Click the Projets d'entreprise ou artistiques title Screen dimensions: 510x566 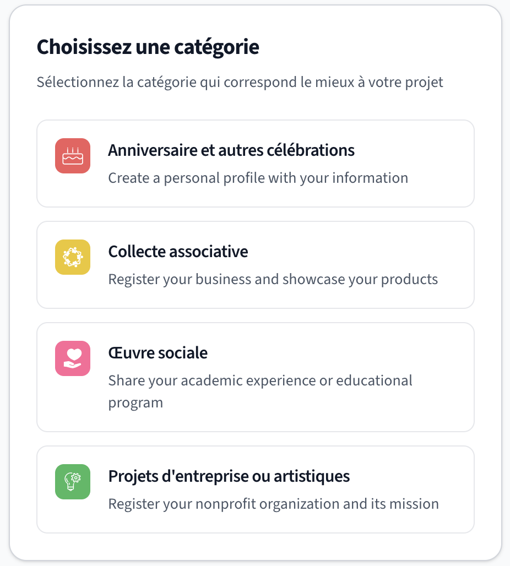pos(229,476)
